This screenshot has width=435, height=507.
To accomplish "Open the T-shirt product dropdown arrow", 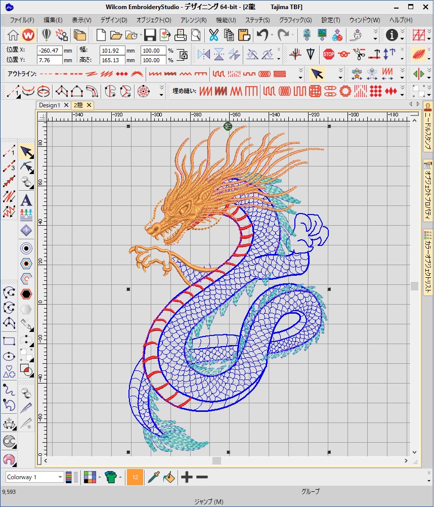I will [x=120, y=477].
